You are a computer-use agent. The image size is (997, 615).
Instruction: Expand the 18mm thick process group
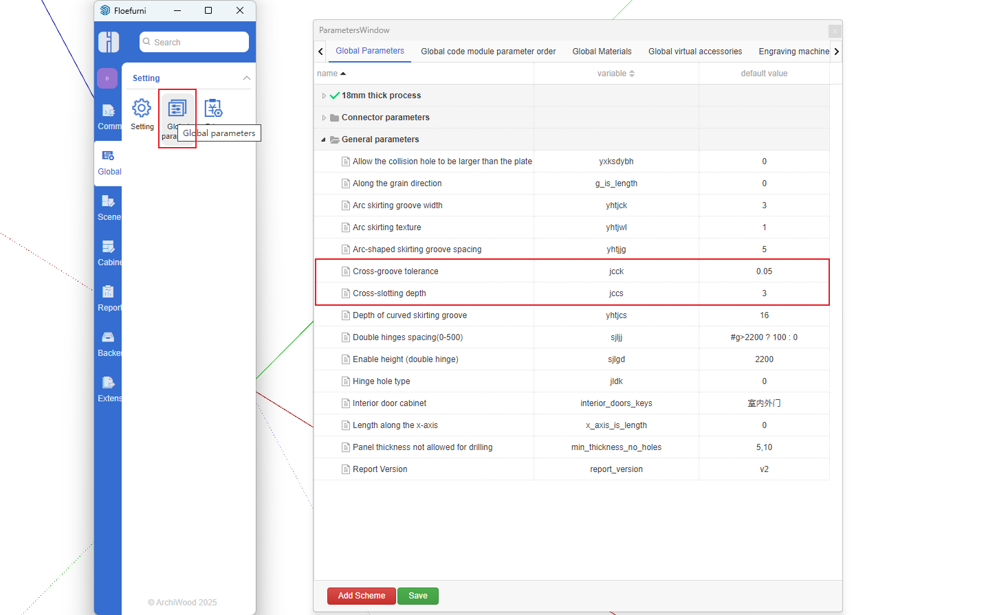[x=324, y=96]
